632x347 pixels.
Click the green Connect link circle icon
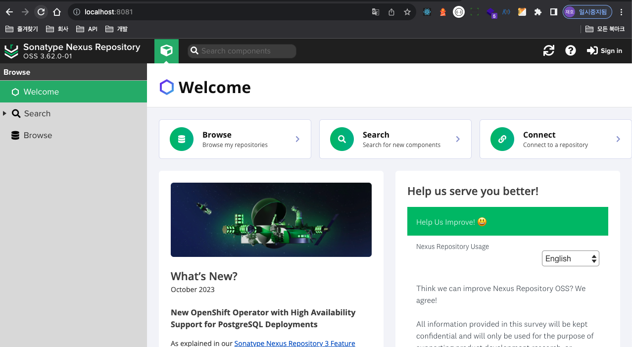click(502, 139)
